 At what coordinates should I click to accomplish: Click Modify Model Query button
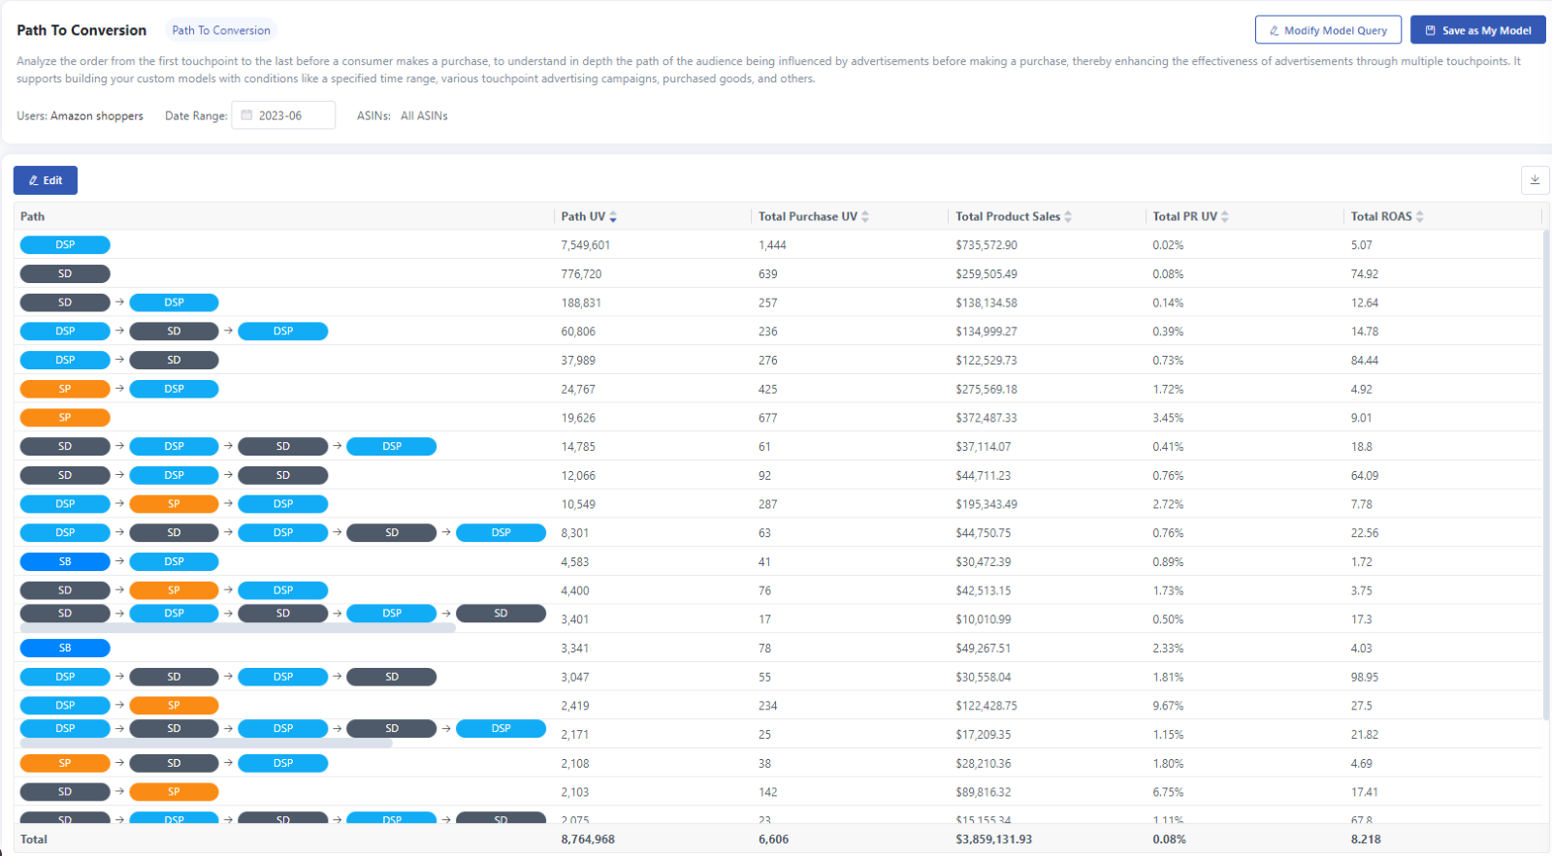(x=1328, y=30)
